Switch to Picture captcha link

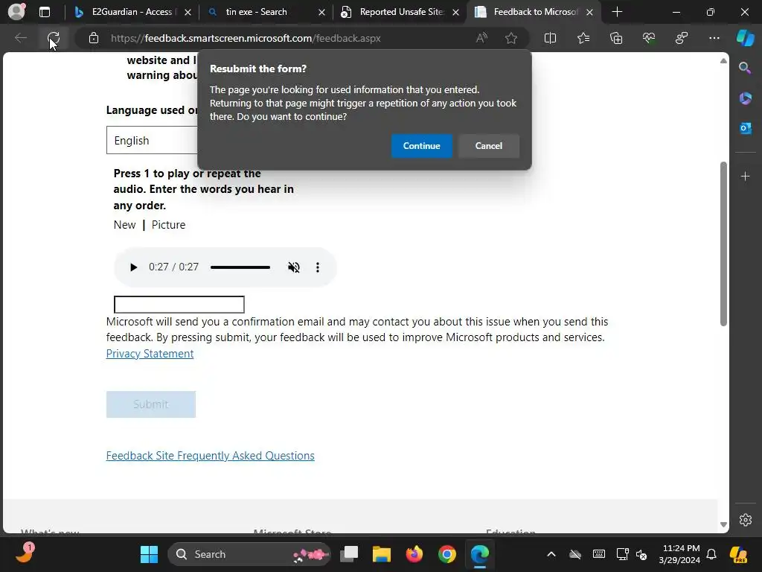pos(168,225)
